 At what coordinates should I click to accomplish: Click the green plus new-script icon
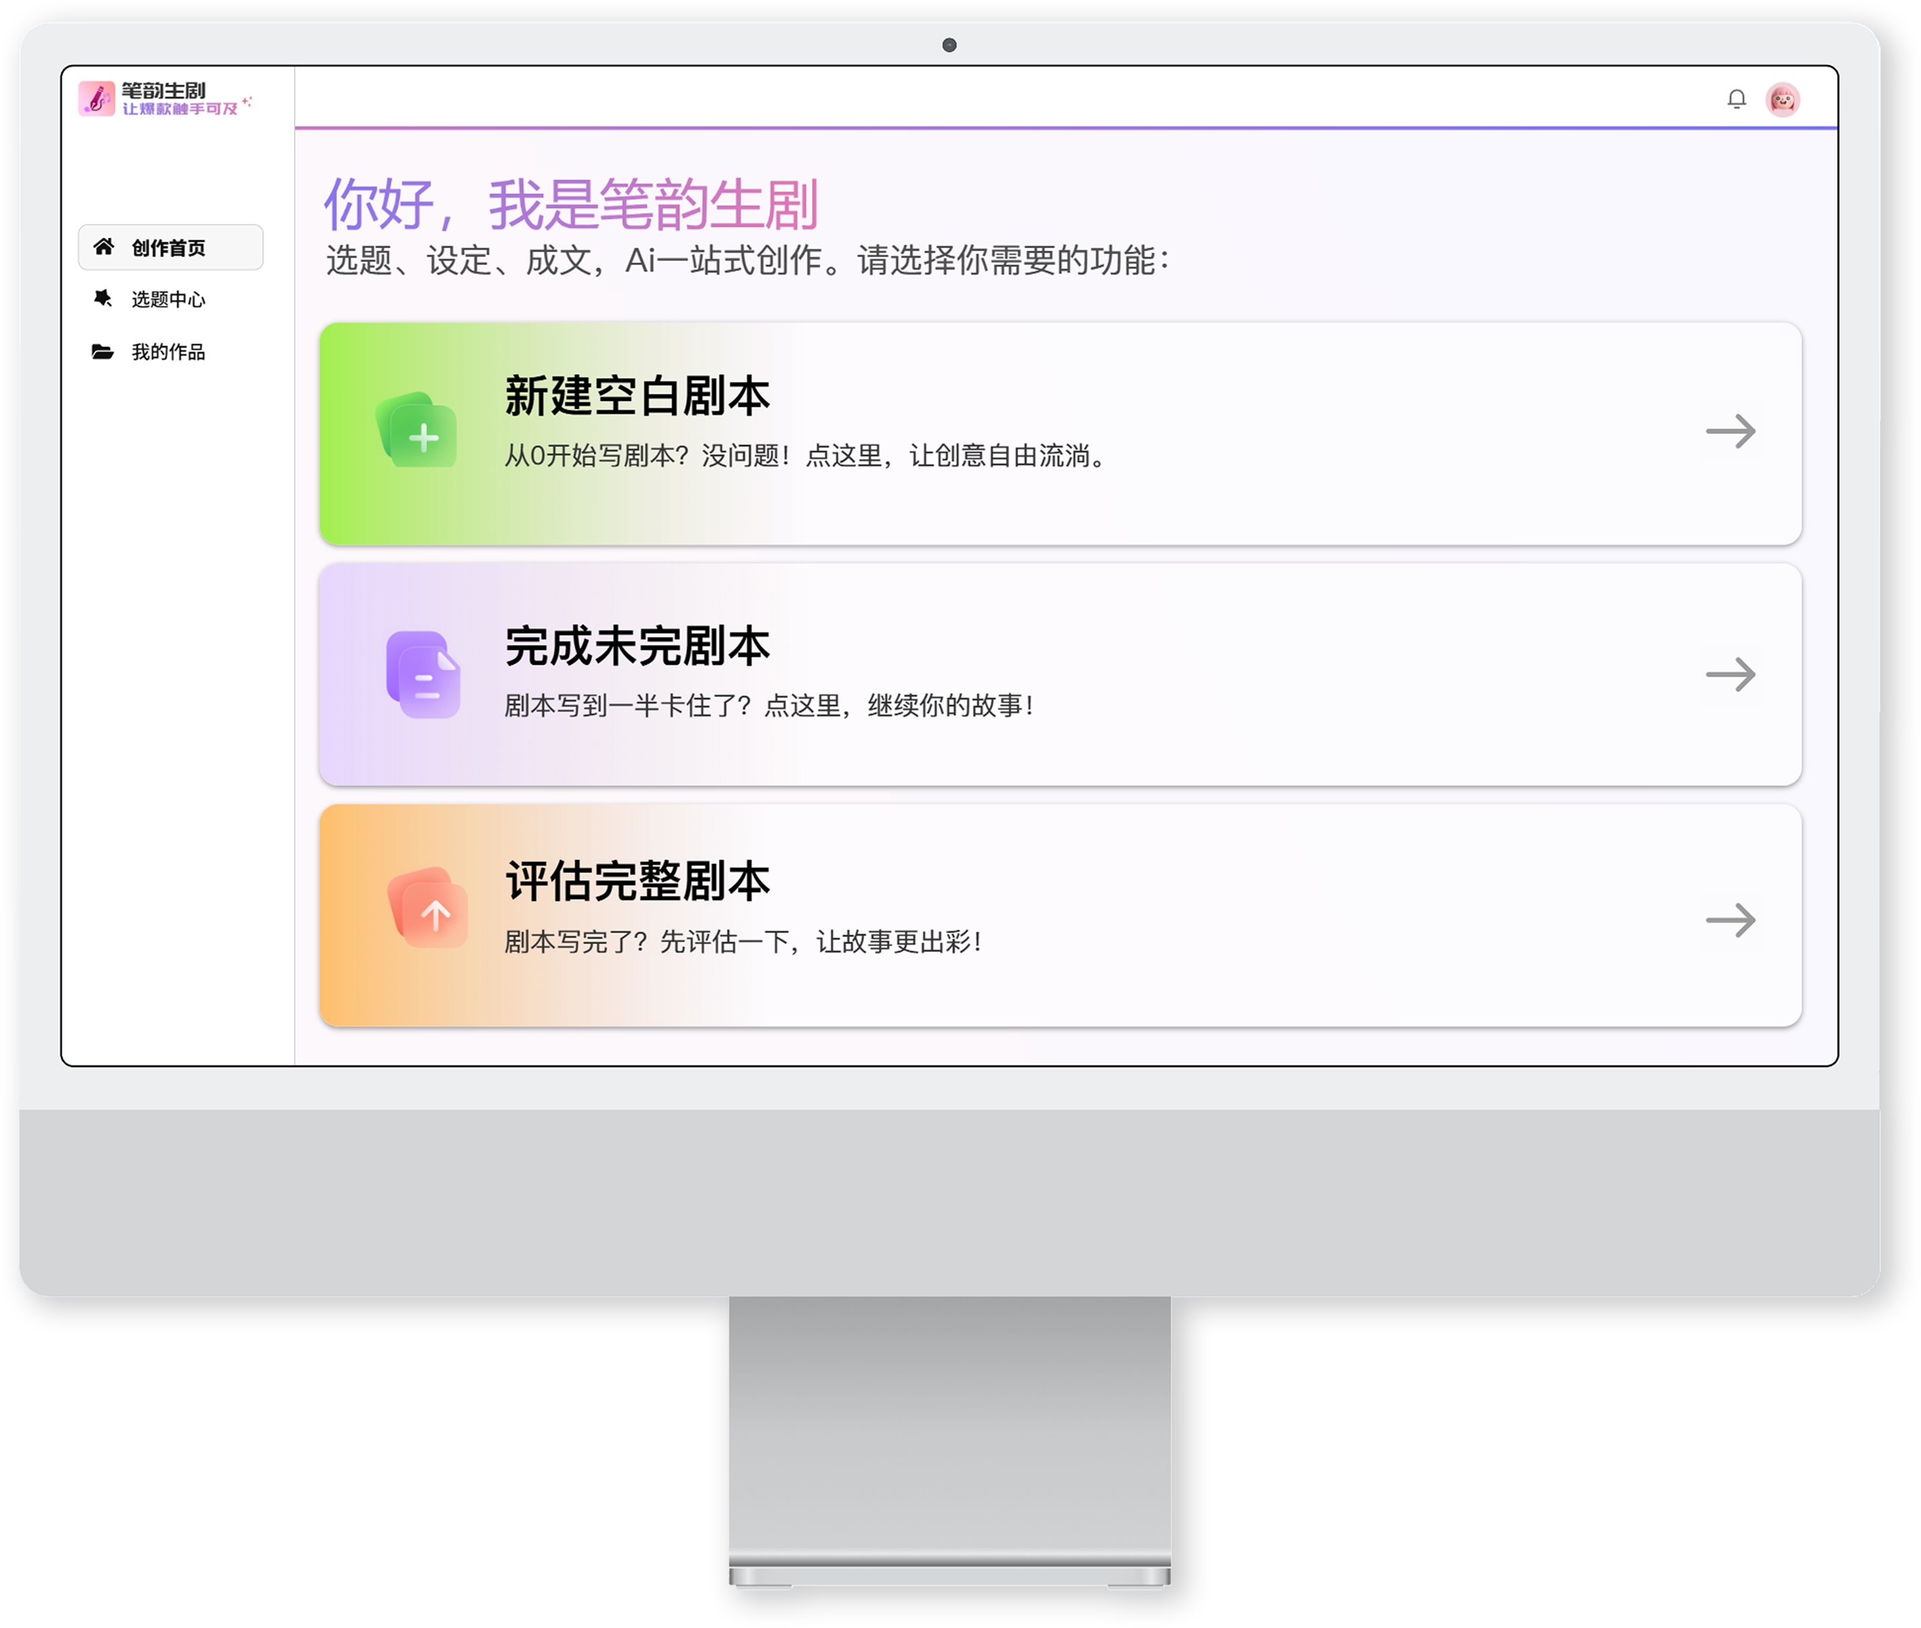tap(417, 430)
